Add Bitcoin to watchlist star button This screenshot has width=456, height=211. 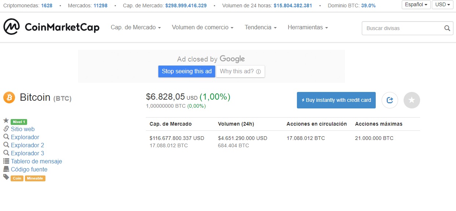(x=412, y=100)
